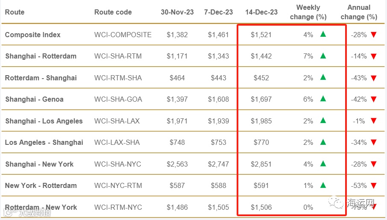The image size is (387, 220).
Task: Click the Annual change (%) header
Action: 359,12
